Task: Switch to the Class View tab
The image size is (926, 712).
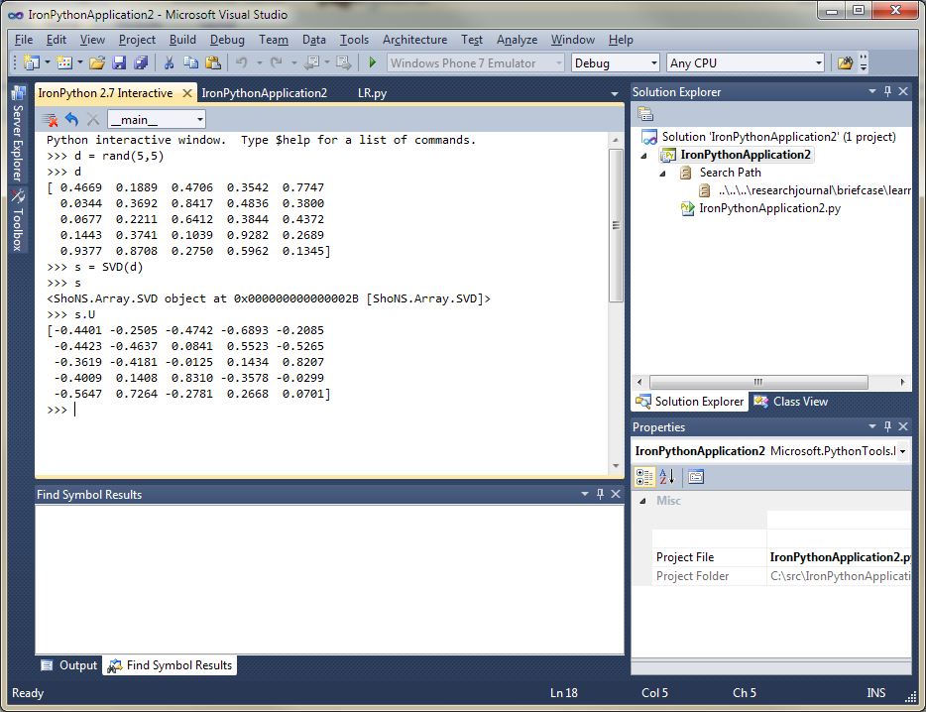Action: pos(791,402)
